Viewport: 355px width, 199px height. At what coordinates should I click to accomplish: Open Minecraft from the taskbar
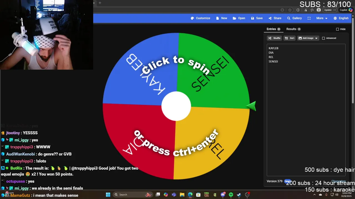[207, 195]
